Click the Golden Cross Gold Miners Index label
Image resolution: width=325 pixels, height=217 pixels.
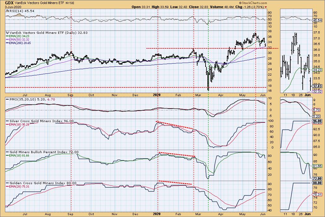pos(43,183)
